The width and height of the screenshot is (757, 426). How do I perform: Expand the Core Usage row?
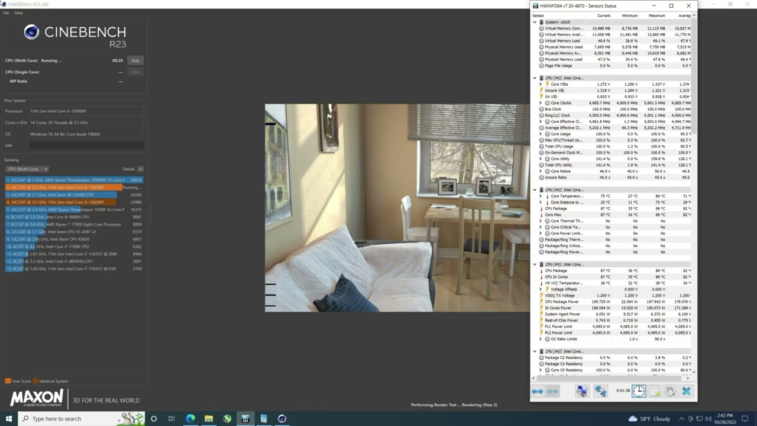pyautogui.click(x=541, y=134)
